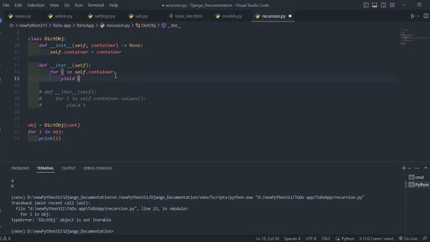Select interpreter 3.11.0 ('venv': venv)
Image resolution: width=430 pixels, height=242 pixels.
(x=376, y=239)
